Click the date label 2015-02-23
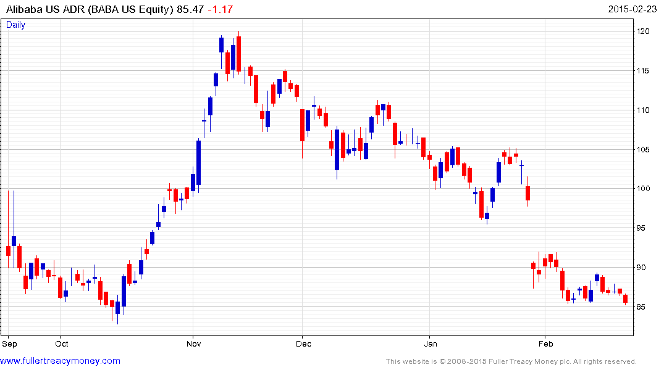The height and width of the screenshot is (370, 664). tap(632, 9)
